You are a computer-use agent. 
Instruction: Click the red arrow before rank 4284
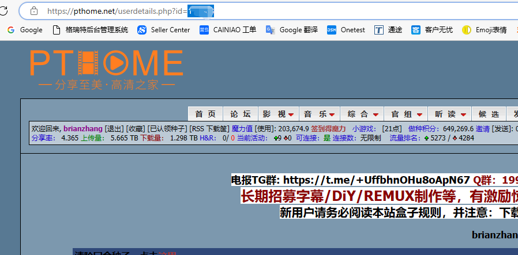coord(455,138)
